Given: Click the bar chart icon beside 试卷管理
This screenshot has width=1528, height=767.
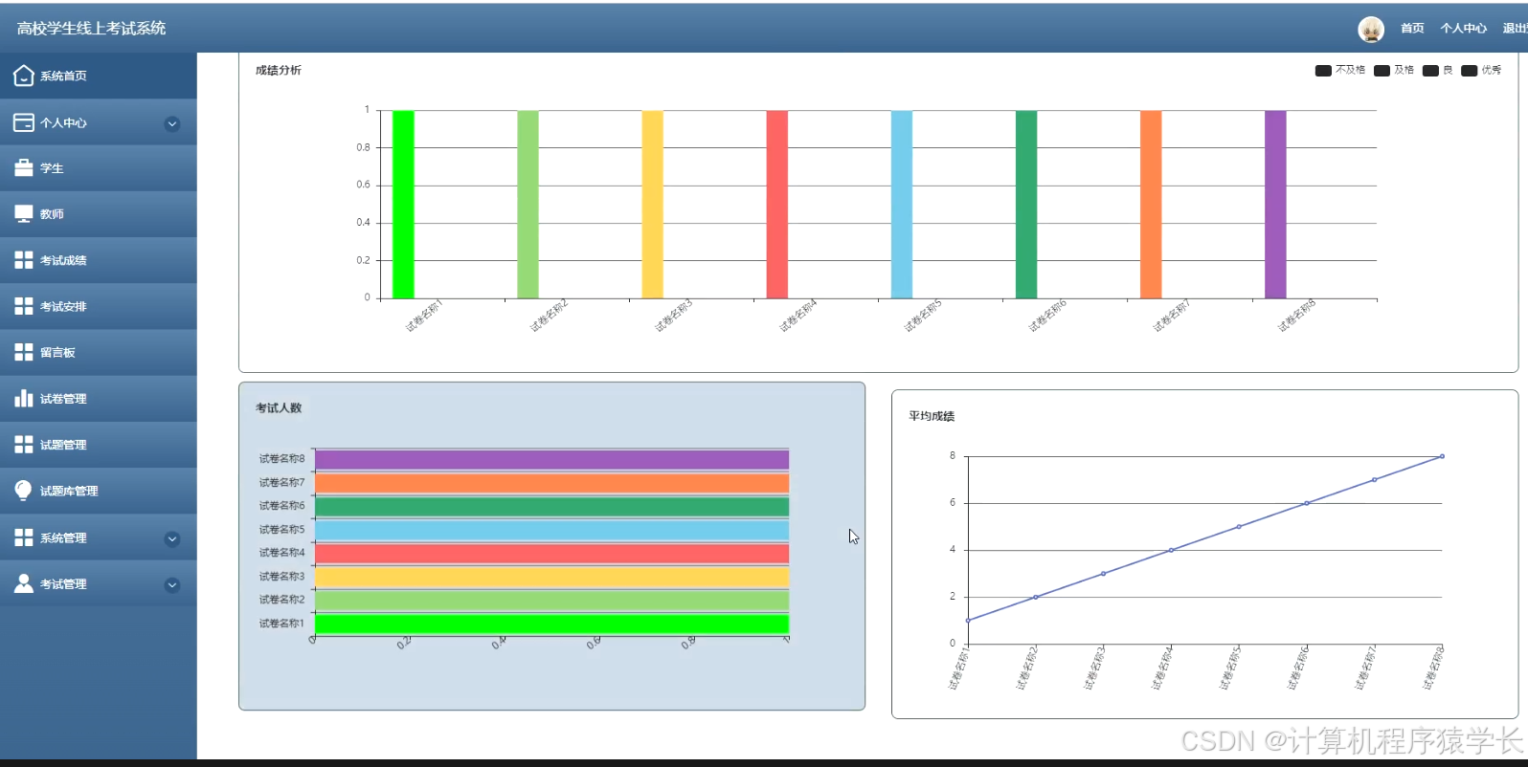Looking at the screenshot, I should [24, 398].
